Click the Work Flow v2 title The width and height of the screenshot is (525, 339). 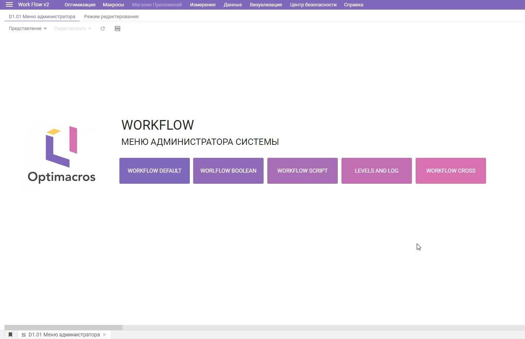coord(33,4)
